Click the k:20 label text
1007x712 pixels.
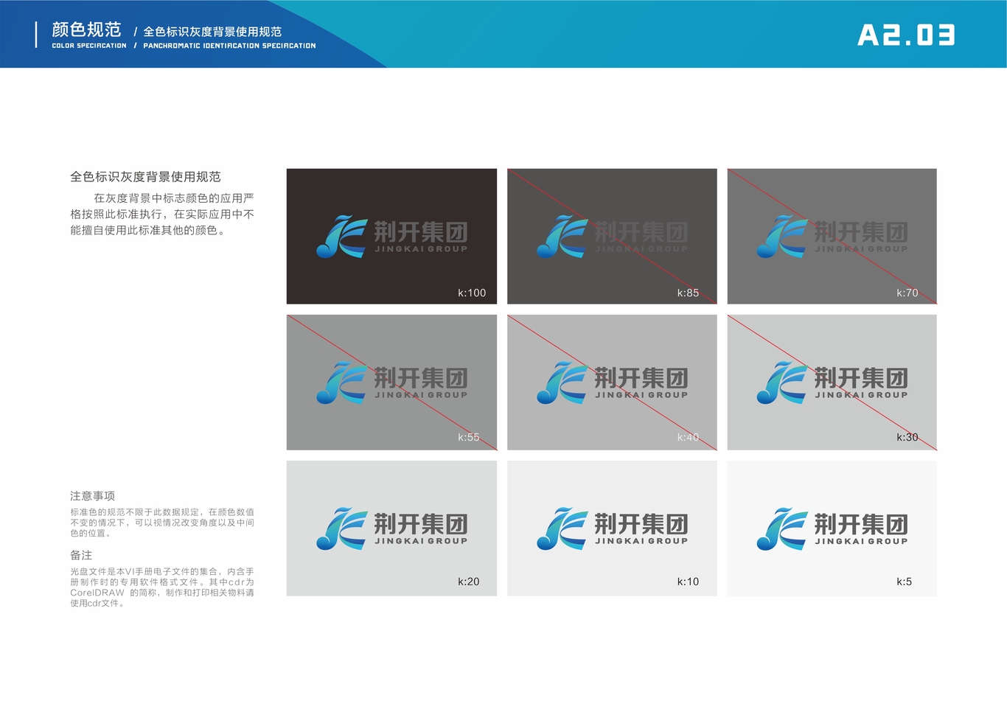[469, 582]
